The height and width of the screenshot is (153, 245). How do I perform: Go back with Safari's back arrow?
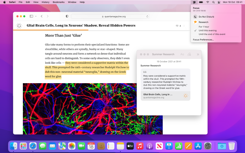(42, 16)
